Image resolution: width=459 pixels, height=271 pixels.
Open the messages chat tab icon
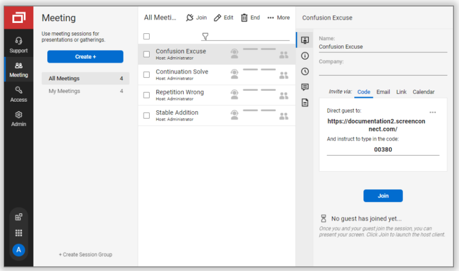[x=305, y=87]
